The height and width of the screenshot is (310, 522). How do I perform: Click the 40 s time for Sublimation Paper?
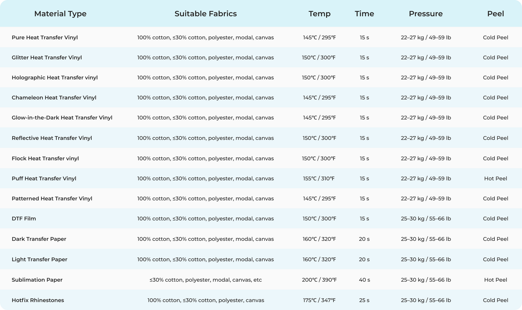pos(364,279)
